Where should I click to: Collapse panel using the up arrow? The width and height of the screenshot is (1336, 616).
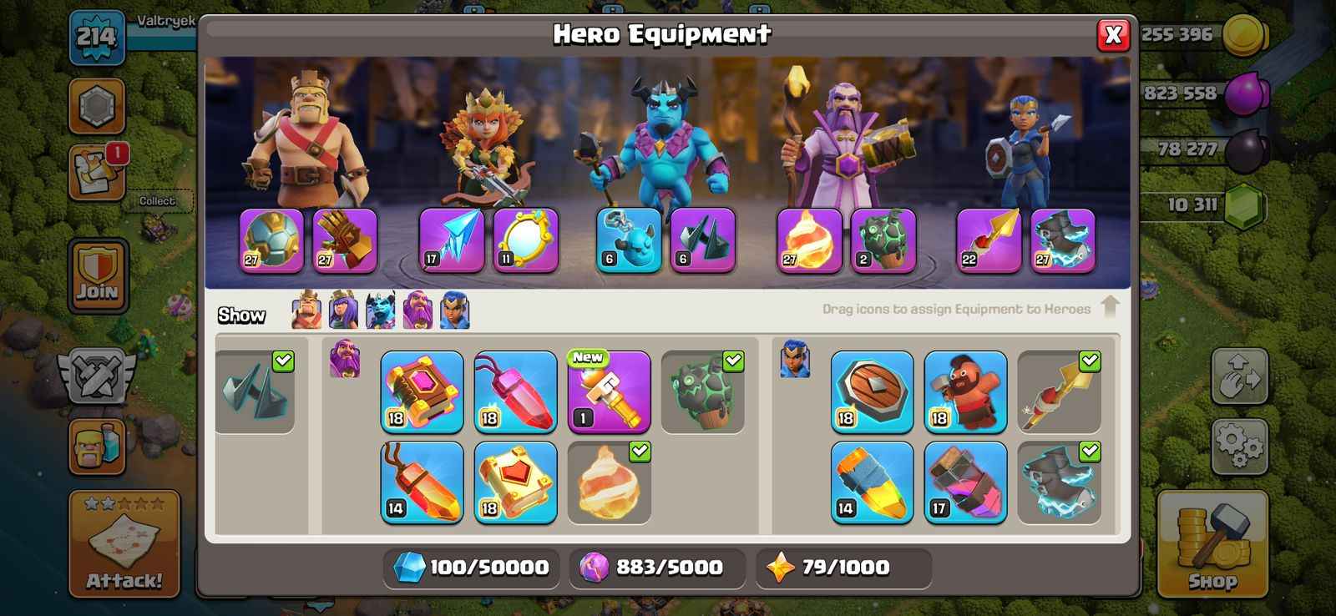click(x=1110, y=306)
